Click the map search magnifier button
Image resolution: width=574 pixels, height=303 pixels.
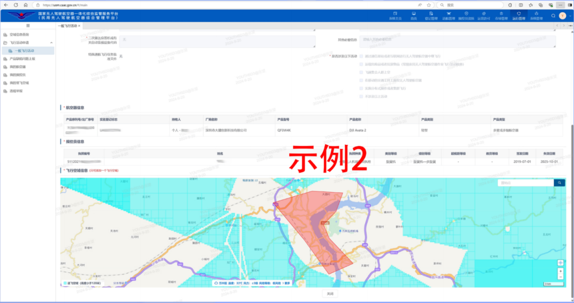(x=560, y=183)
